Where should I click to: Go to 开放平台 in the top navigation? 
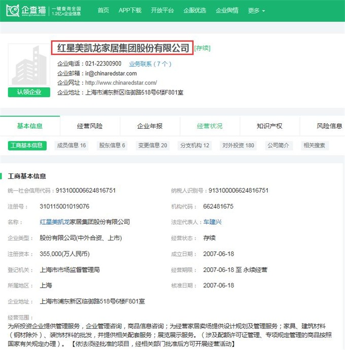tap(162, 10)
